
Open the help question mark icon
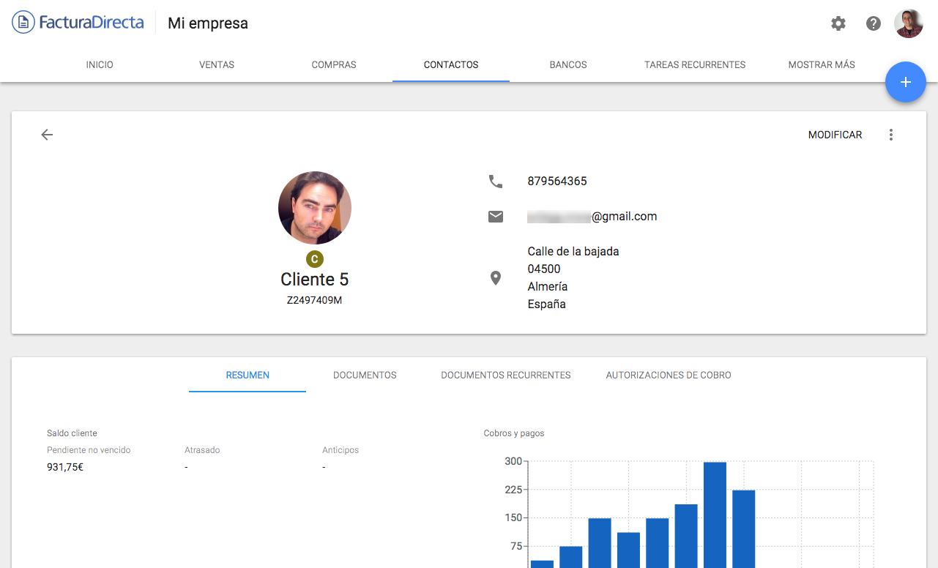click(x=874, y=23)
